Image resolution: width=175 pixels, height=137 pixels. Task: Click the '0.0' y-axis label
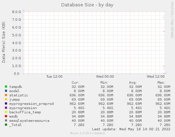[x=17, y=74]
